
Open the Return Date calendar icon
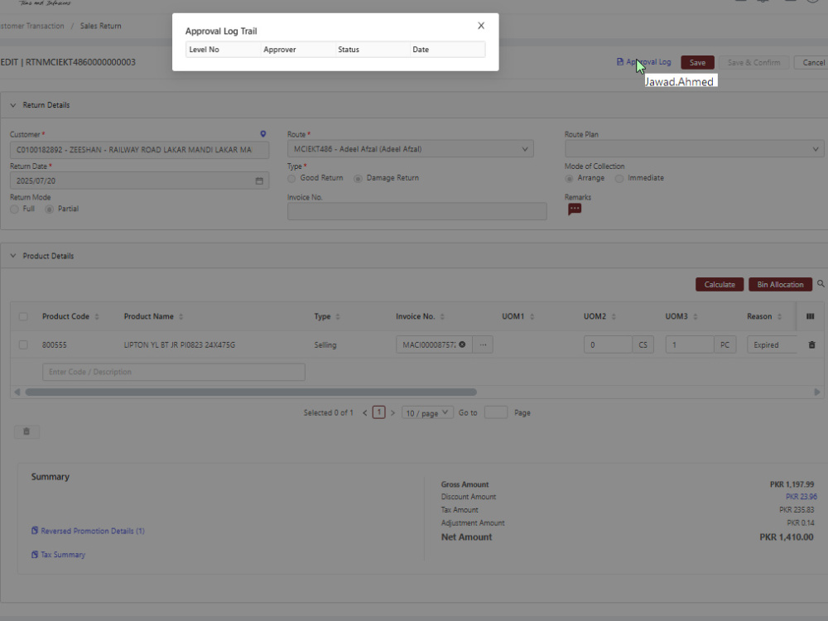tap(259, 181)
